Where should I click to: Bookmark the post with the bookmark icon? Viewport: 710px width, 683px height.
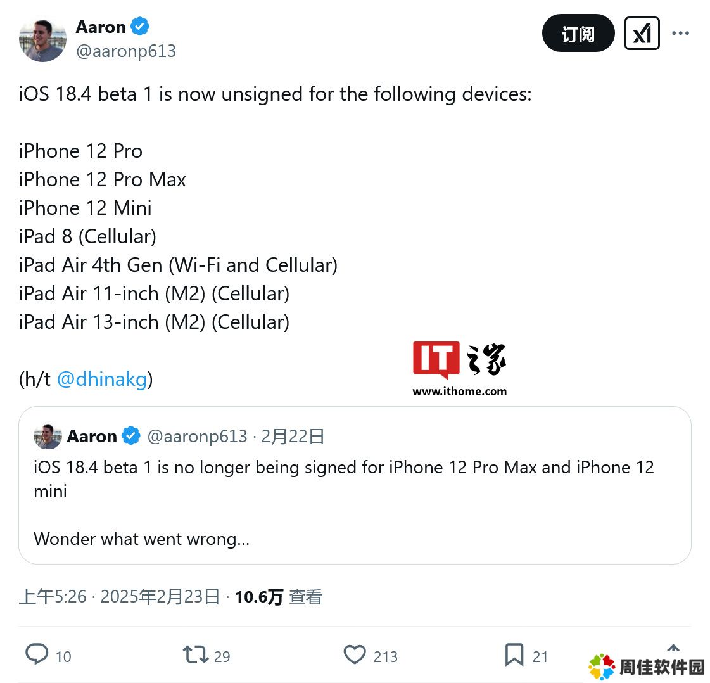(x=514, y=655)
